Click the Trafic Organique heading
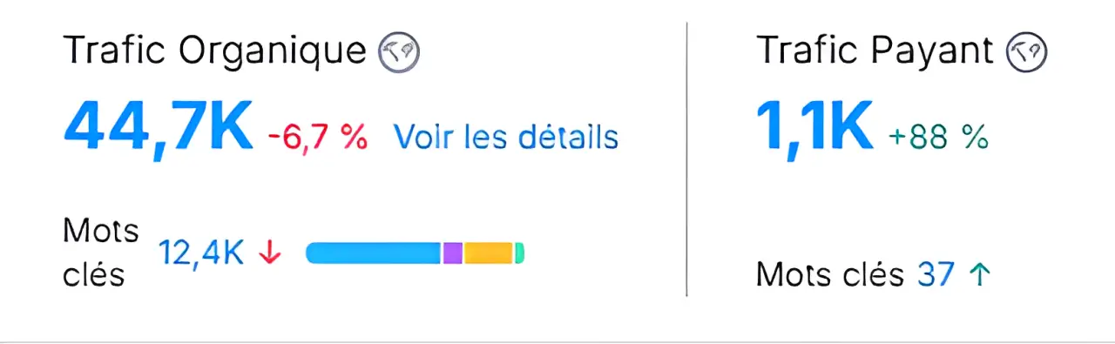This screenshot has width=1115, height=344. coord(214,52)
